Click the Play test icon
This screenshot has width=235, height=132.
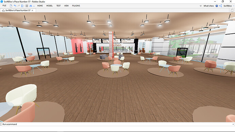point(23,6)
